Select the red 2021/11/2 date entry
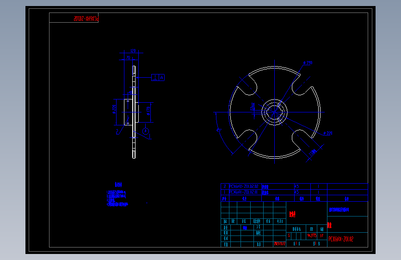 279,244
